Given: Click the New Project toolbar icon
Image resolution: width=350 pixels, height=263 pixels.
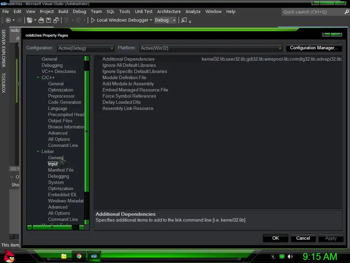Looking at the screenshot, I should tap(29, 20).
